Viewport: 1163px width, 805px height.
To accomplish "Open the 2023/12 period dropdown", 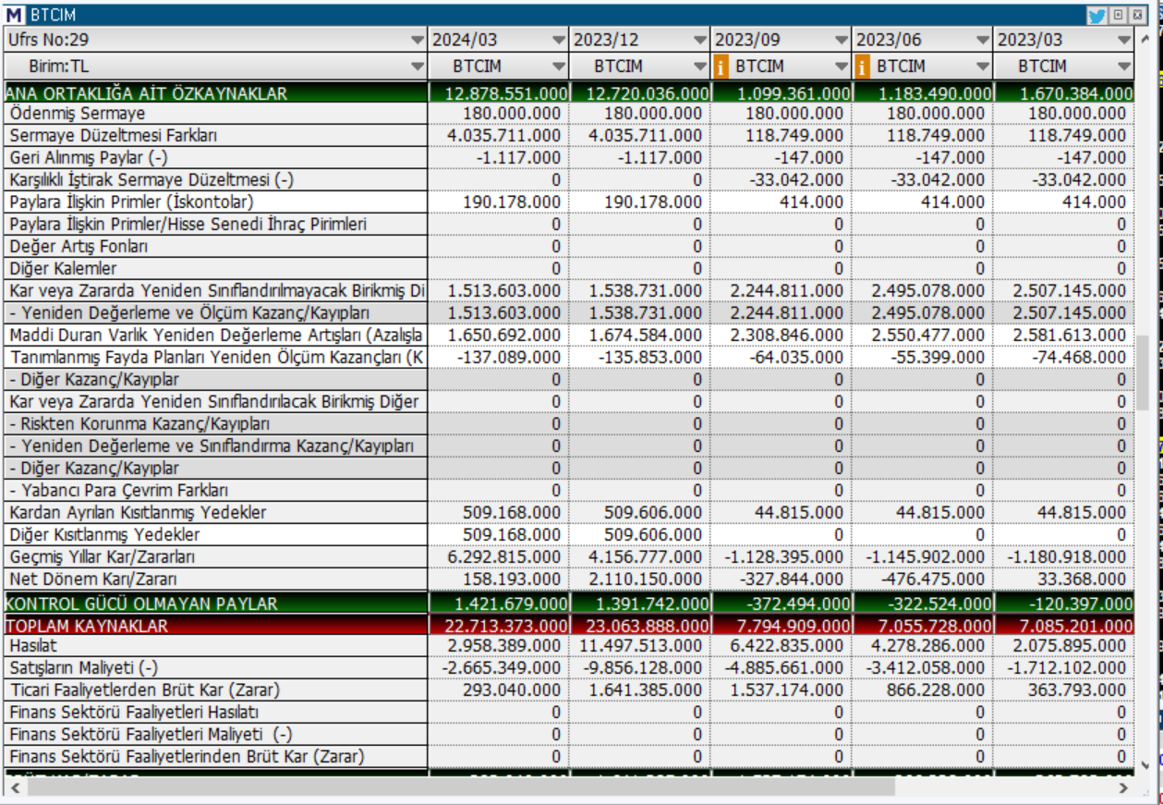I will [x=700, y=40].
